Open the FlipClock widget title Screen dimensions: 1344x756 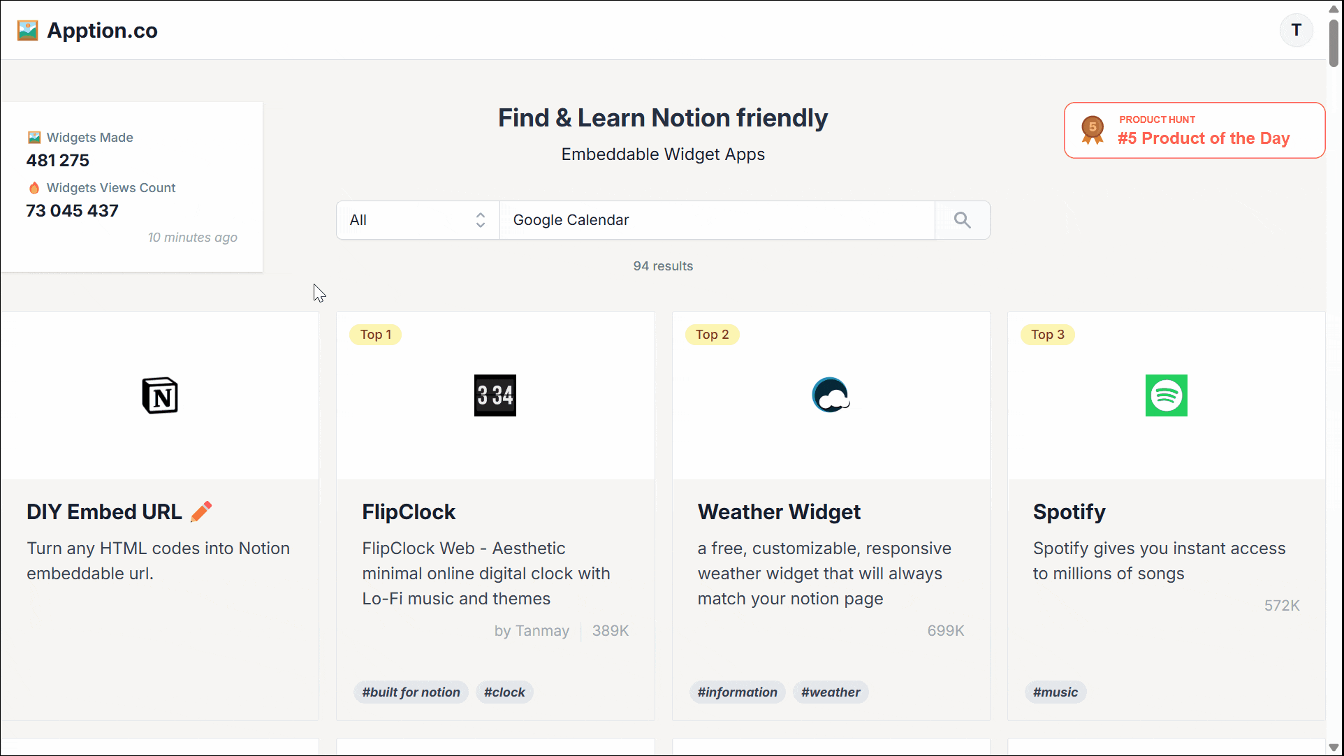point(409,512)
